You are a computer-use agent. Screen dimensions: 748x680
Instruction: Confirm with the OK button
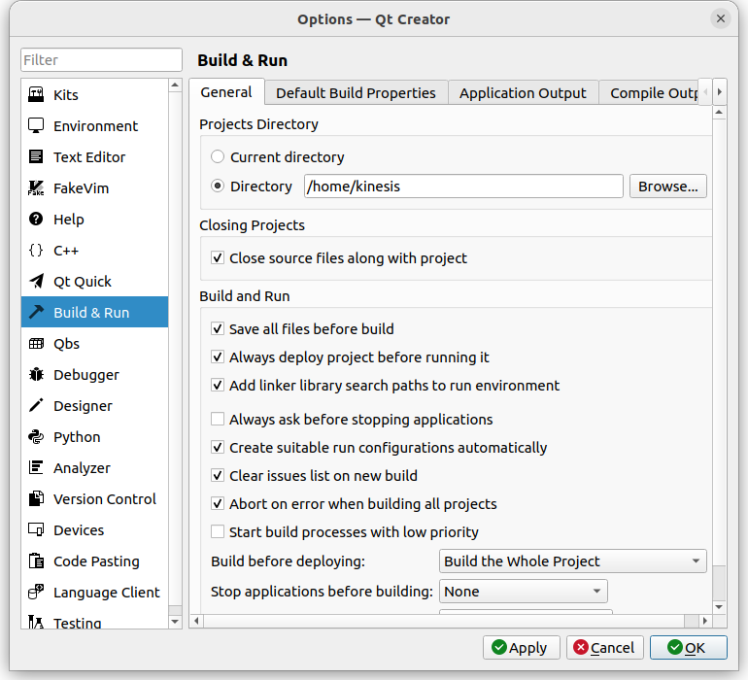tap(689, 648)
